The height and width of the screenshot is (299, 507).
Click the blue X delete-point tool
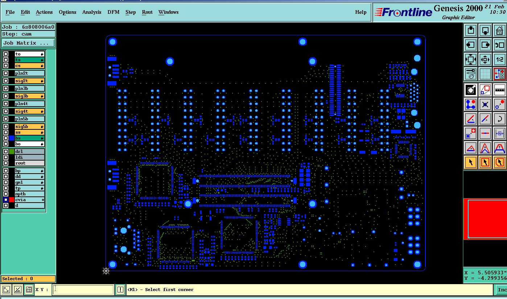point(485,104)
